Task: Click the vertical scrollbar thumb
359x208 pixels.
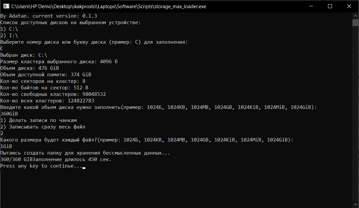Action: (x=355, y=23)
